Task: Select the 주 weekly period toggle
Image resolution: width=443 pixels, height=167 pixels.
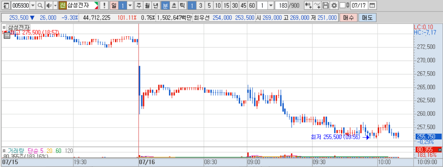Action: (138, 5)
